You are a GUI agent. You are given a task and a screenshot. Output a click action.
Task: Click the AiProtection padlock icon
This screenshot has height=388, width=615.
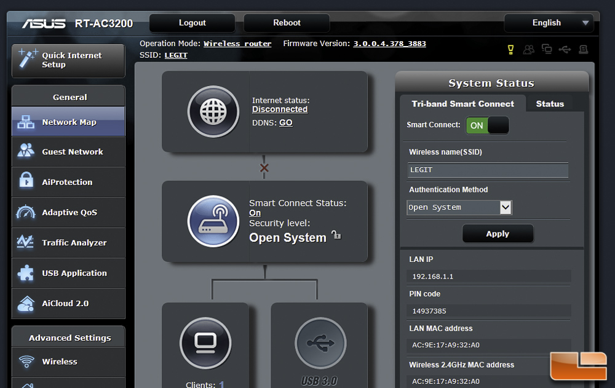pyautogui.click(x=26, y=180)
